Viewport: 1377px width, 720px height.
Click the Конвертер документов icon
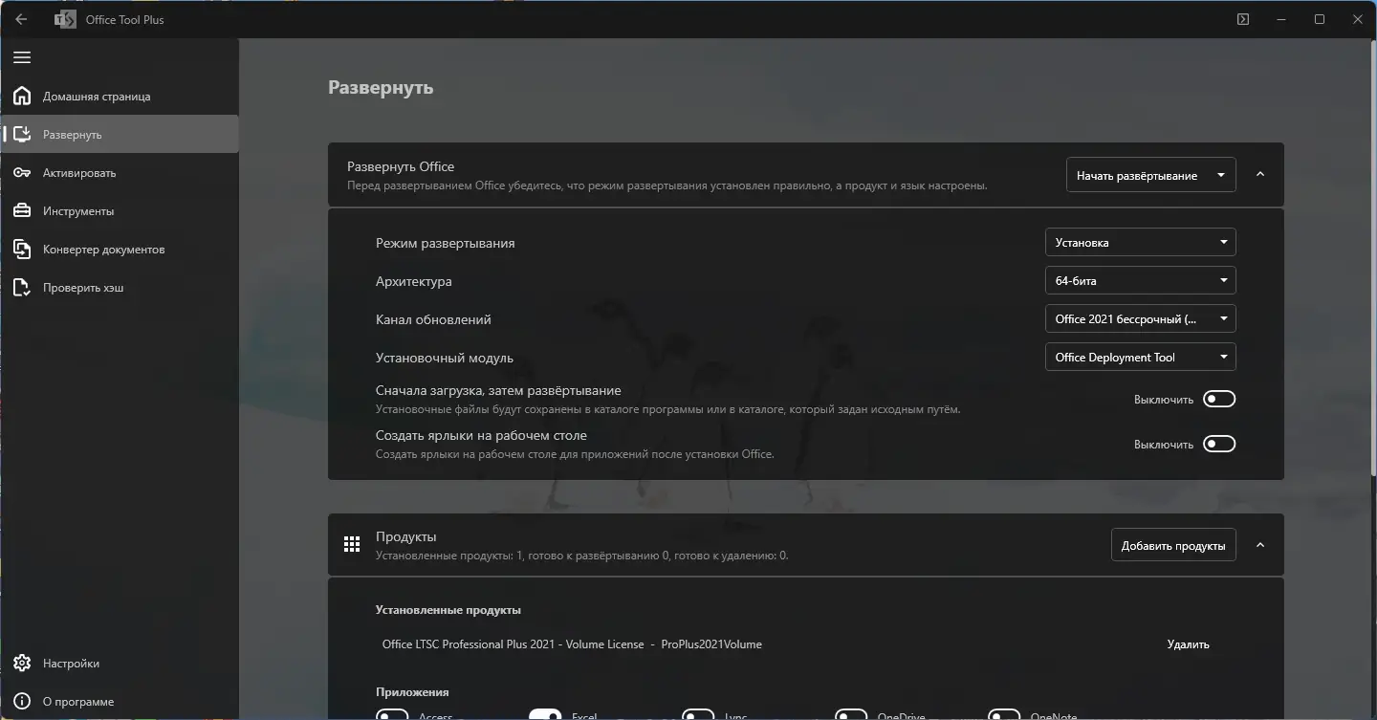(22, 249)
